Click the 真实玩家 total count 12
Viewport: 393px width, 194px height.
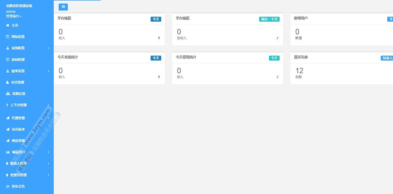pyautogui.click(x=299, y=71)
